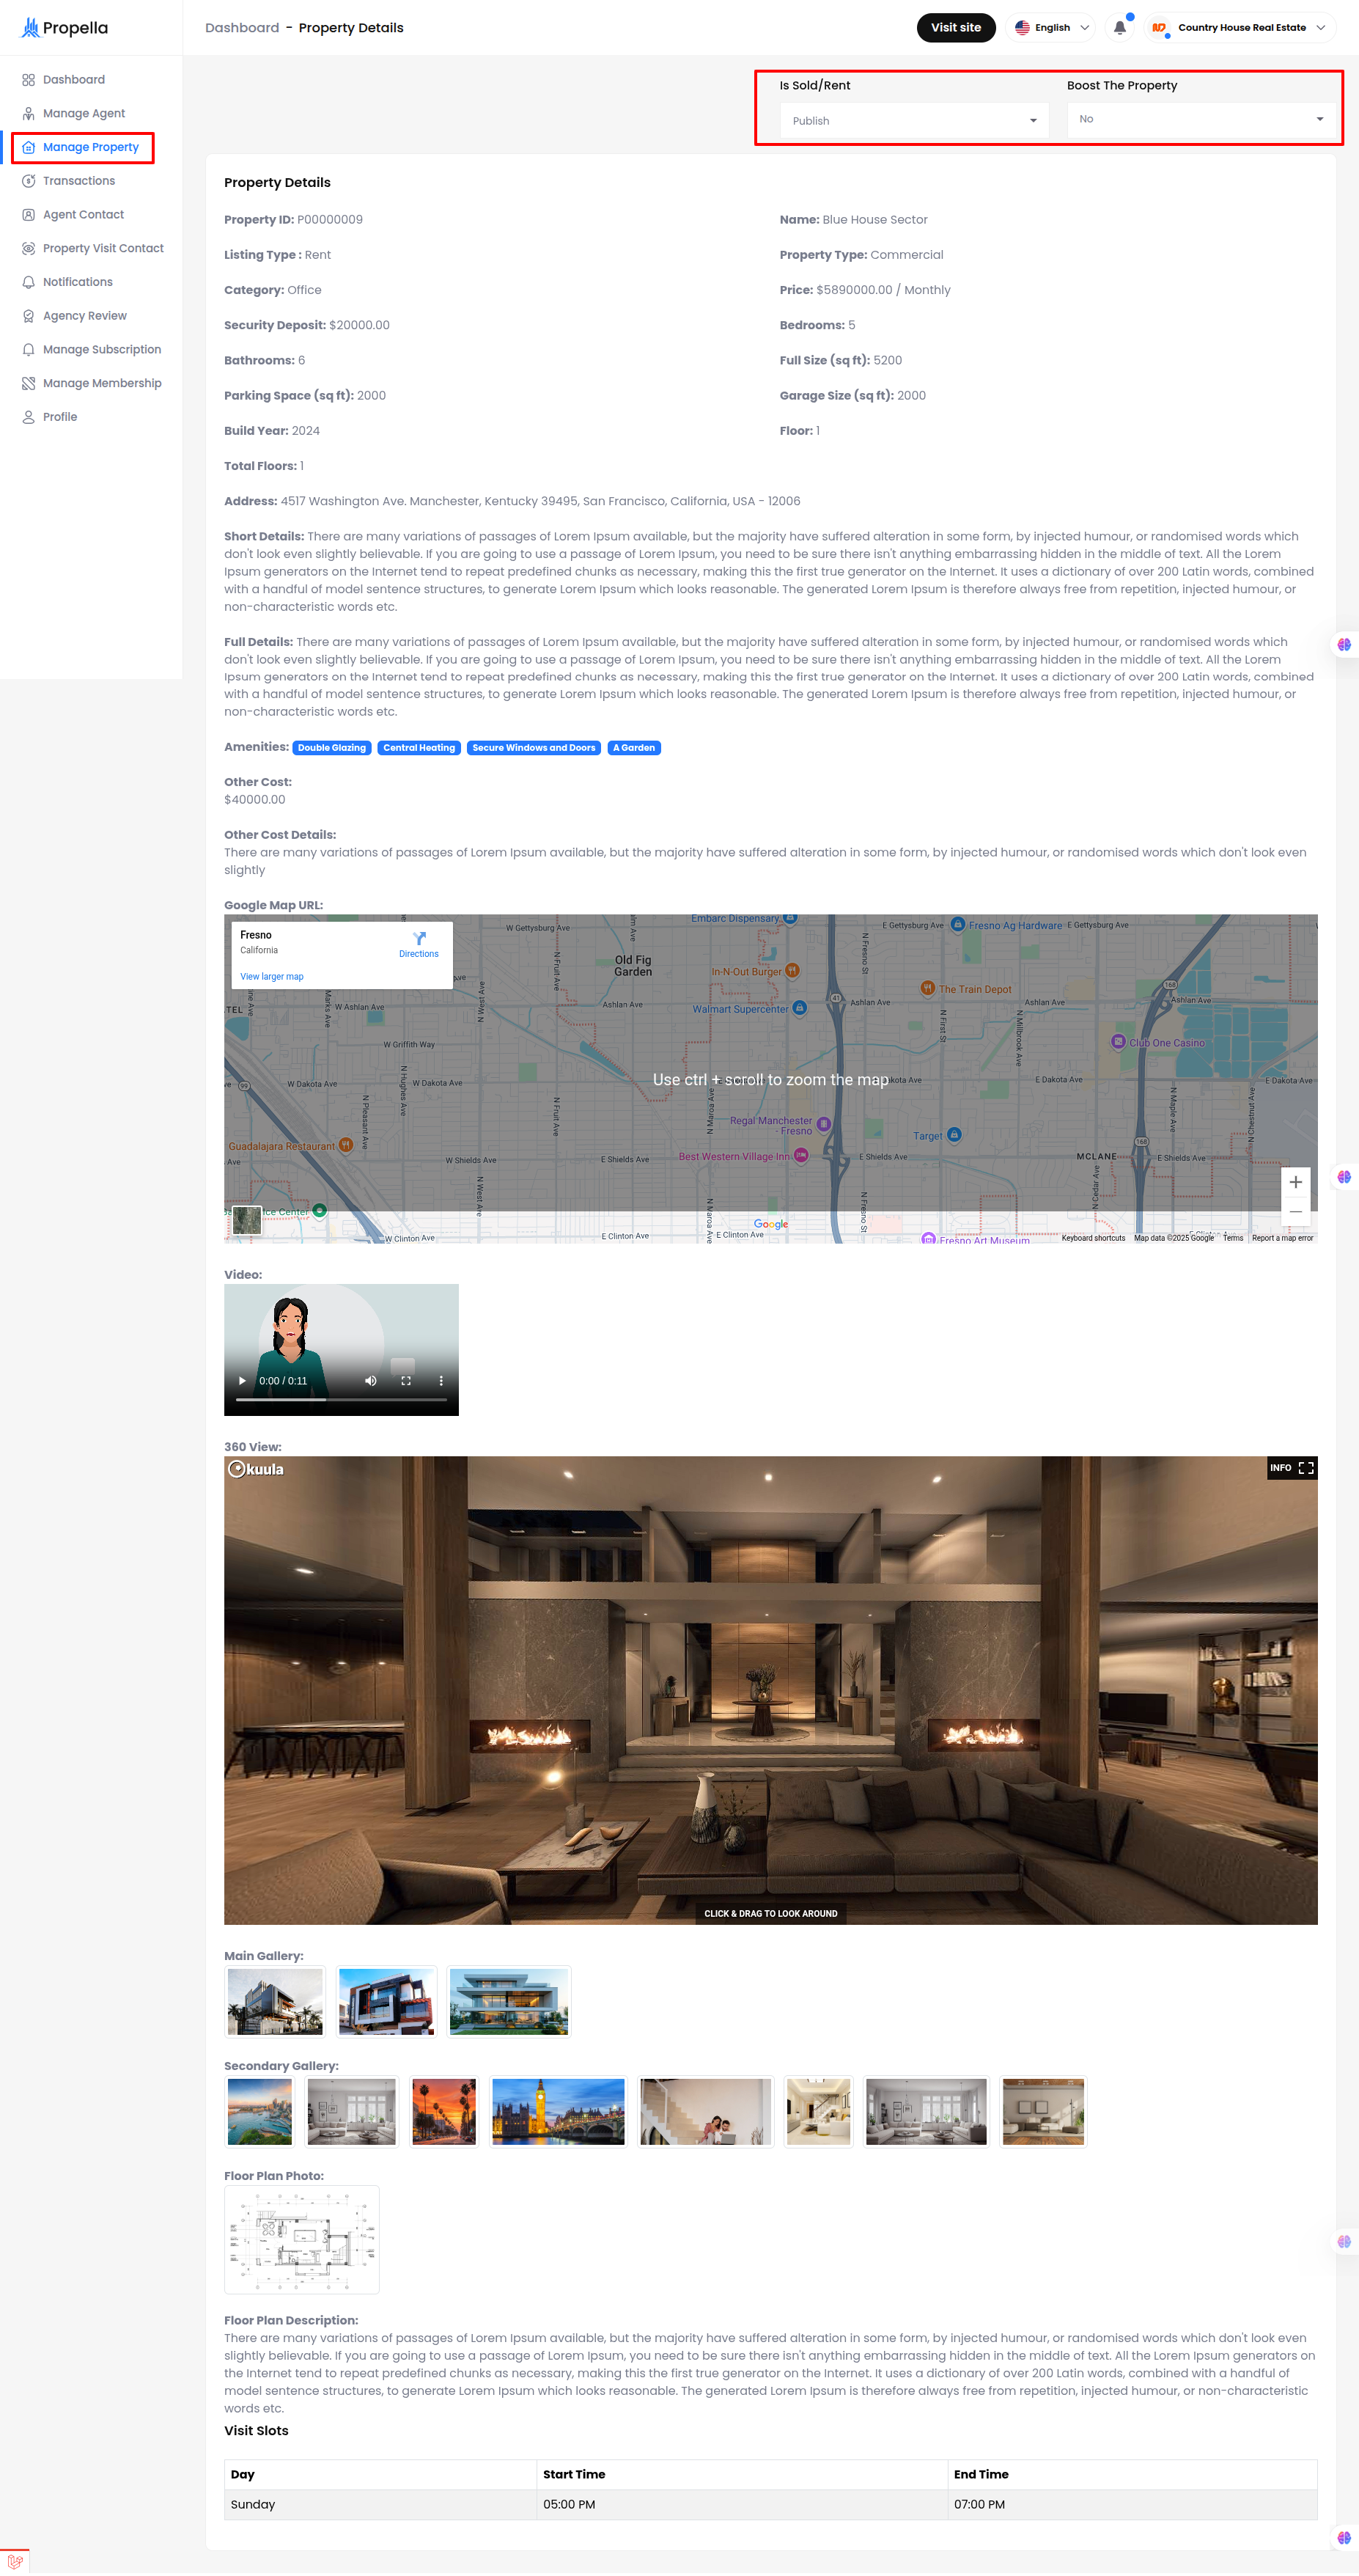Click Keyboard shortcuts on the map
The image size is (1359, 2576).
pyautogui.click(x=1093, y=1238)
